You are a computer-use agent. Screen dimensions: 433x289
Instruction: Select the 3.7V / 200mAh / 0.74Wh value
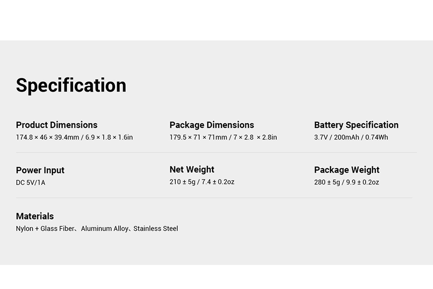[x=351, y=137]
